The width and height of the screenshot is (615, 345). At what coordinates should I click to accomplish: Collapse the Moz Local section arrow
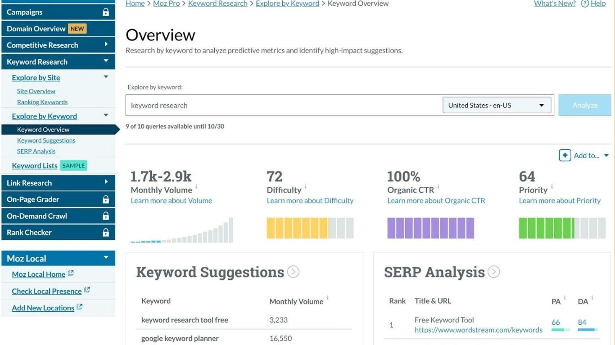pyautogui.click(x=106, y=257)
